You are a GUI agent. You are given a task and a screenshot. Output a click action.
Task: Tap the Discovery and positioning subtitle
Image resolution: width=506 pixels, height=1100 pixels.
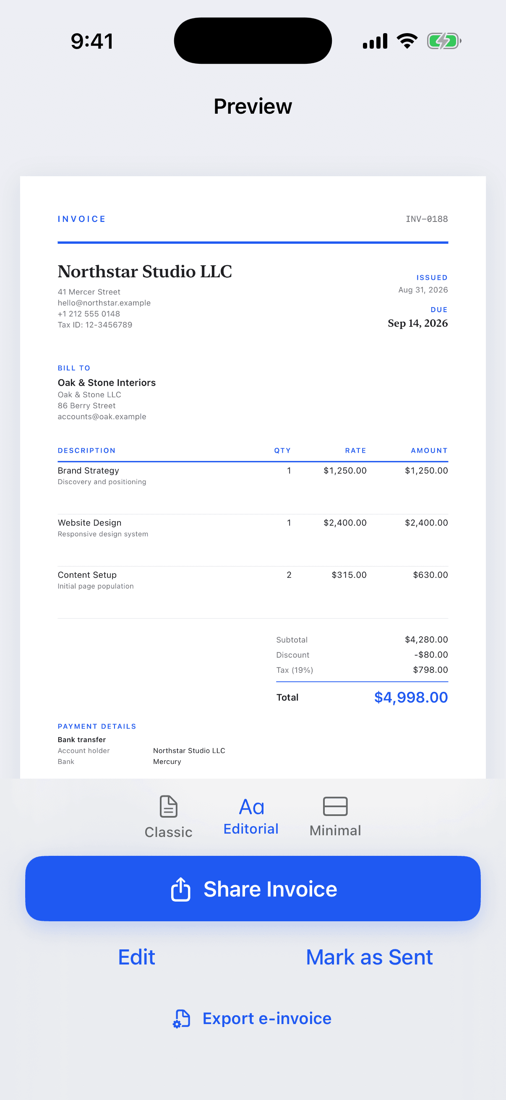[x=102, y=482]
